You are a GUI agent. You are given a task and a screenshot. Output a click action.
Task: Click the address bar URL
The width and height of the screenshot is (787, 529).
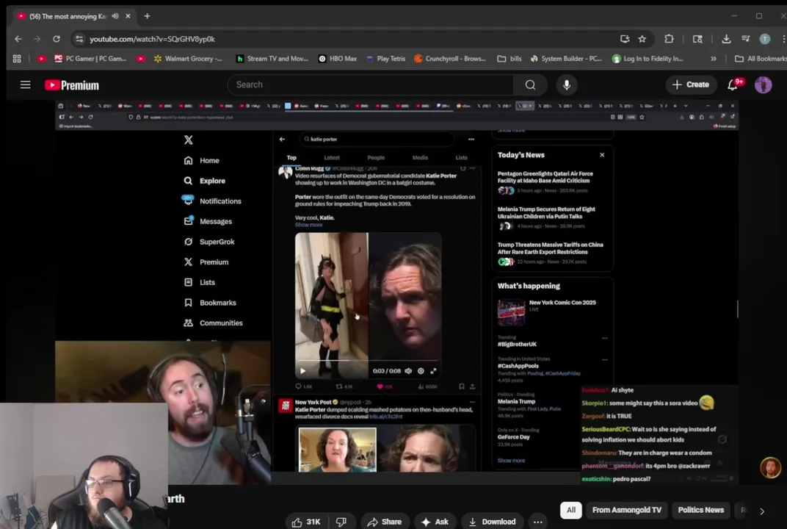click(x=152, y=39)
